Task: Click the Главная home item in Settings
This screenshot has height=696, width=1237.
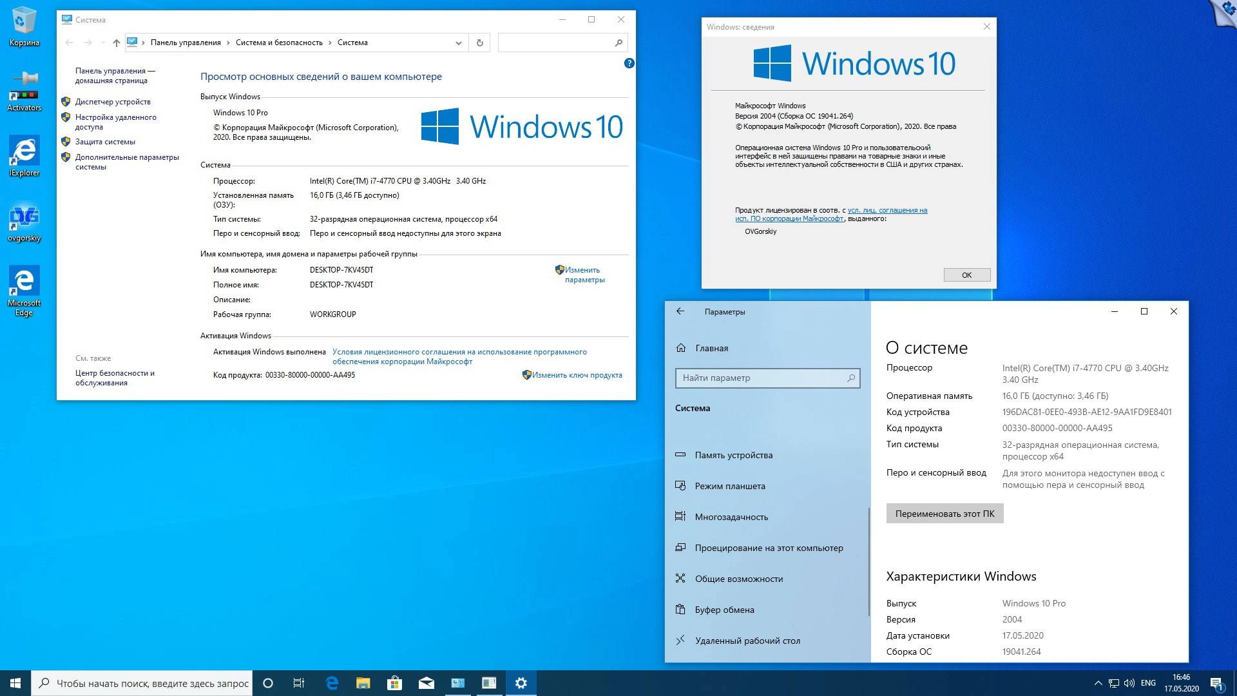Action: coord(711,348)
